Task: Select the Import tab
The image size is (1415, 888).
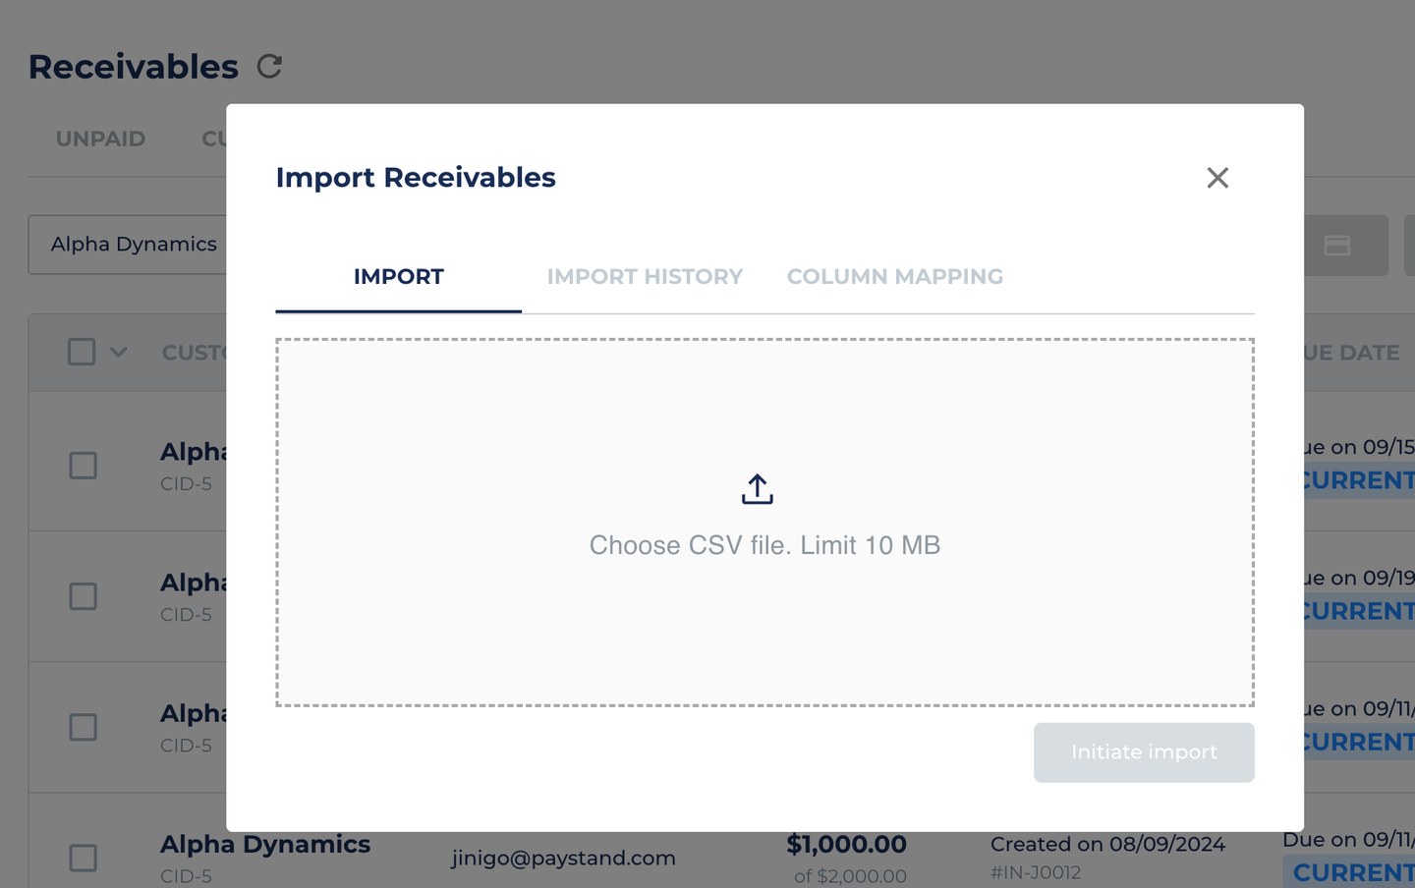Action: [399, 277]
